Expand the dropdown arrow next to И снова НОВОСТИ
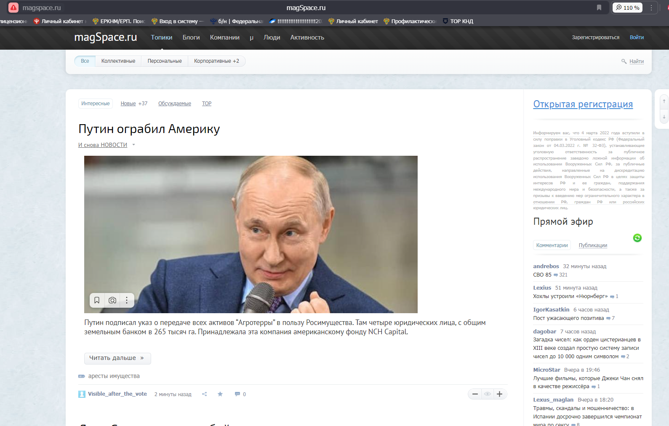The width and height of the screenshot is (669, 426). [x=134, y=145]
